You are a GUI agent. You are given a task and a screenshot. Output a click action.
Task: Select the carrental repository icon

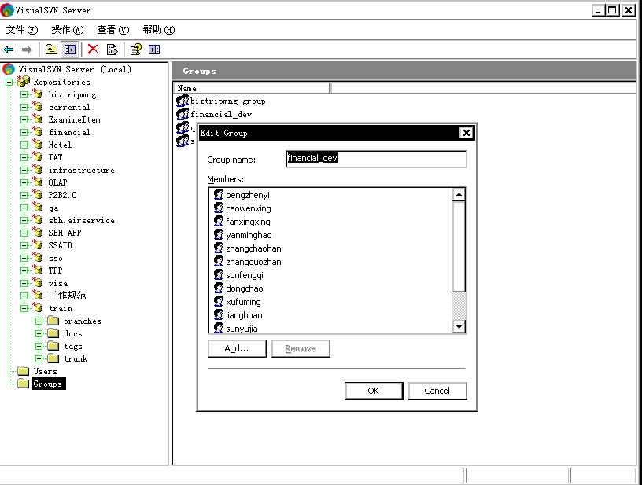(38, 107)
